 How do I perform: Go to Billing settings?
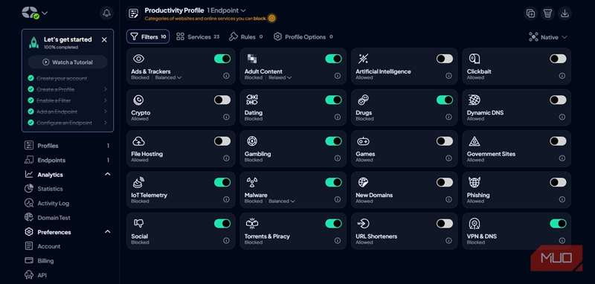45,260
